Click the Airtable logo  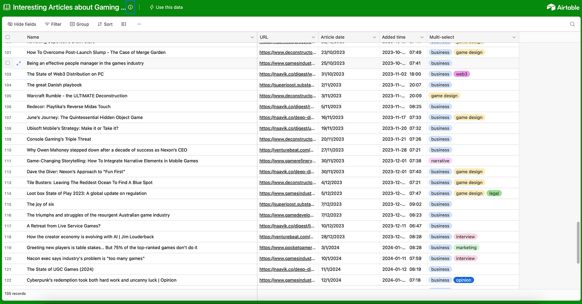pos(562,7)
